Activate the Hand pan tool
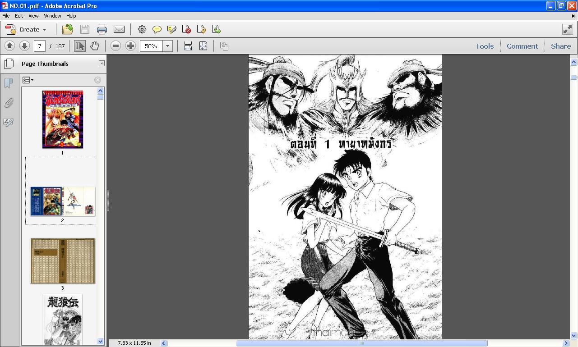The image size is (578, 347). [x=94, y=46]
